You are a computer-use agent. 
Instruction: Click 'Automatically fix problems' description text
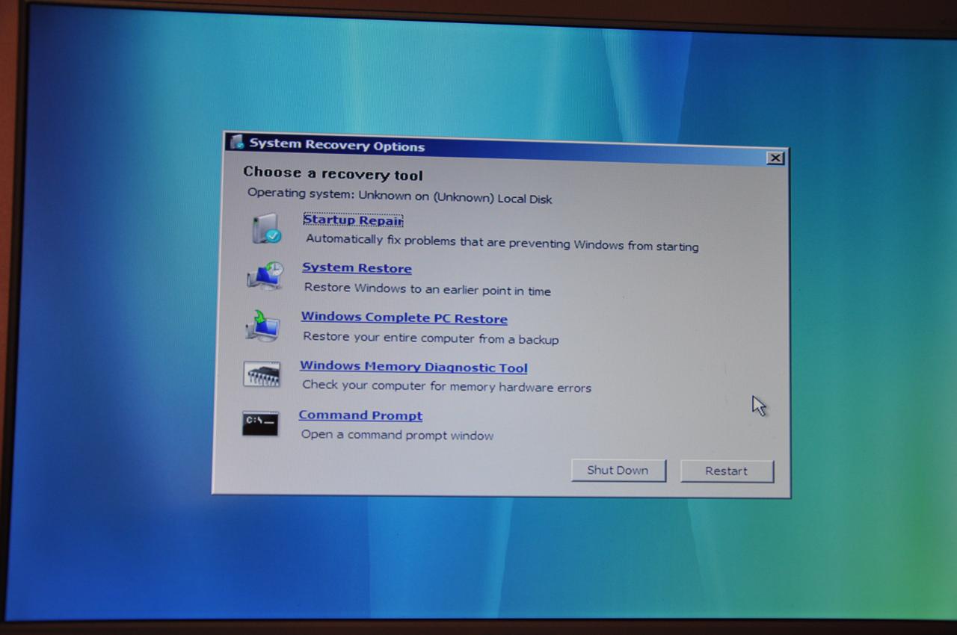pos(502,242)
